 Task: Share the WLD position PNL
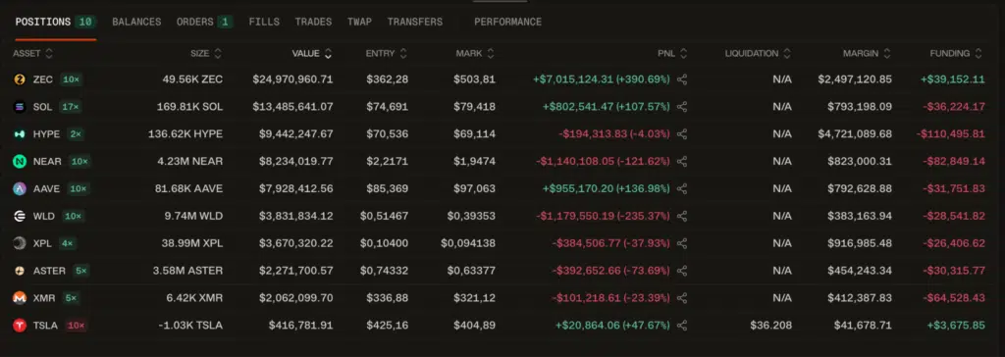pyautogui.click(x=682, y=216)
